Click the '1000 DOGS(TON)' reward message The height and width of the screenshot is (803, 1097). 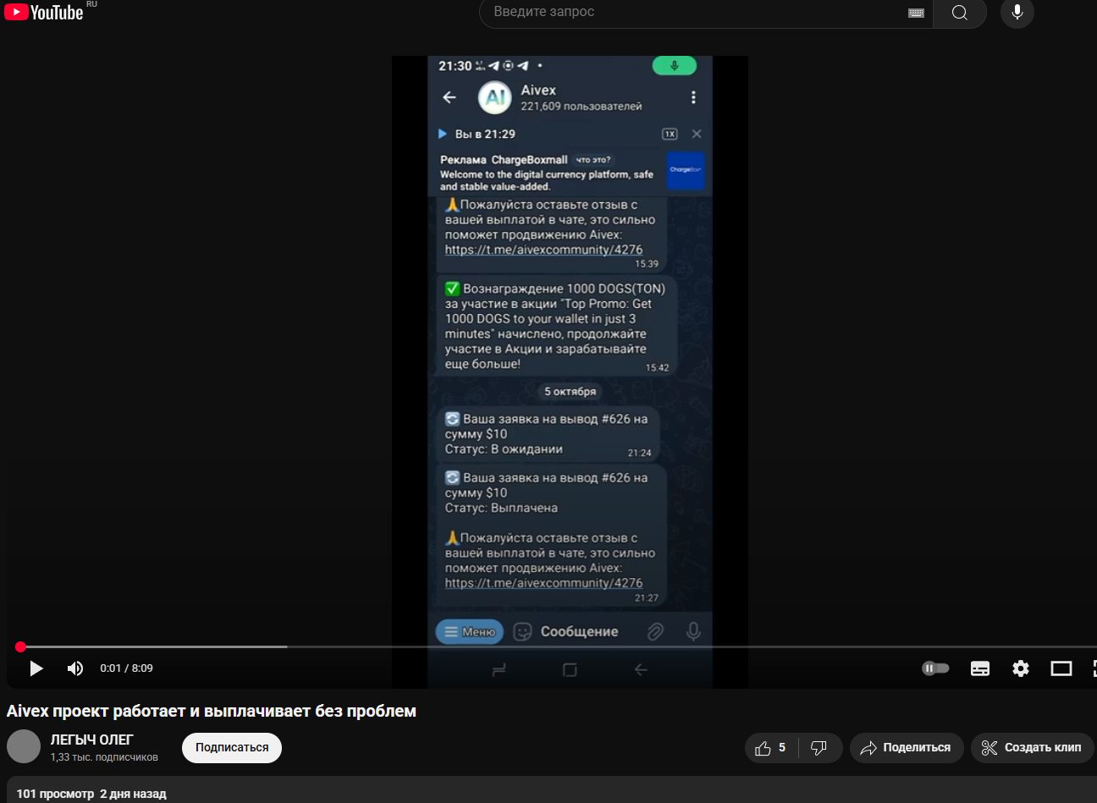tap(556, 326)
